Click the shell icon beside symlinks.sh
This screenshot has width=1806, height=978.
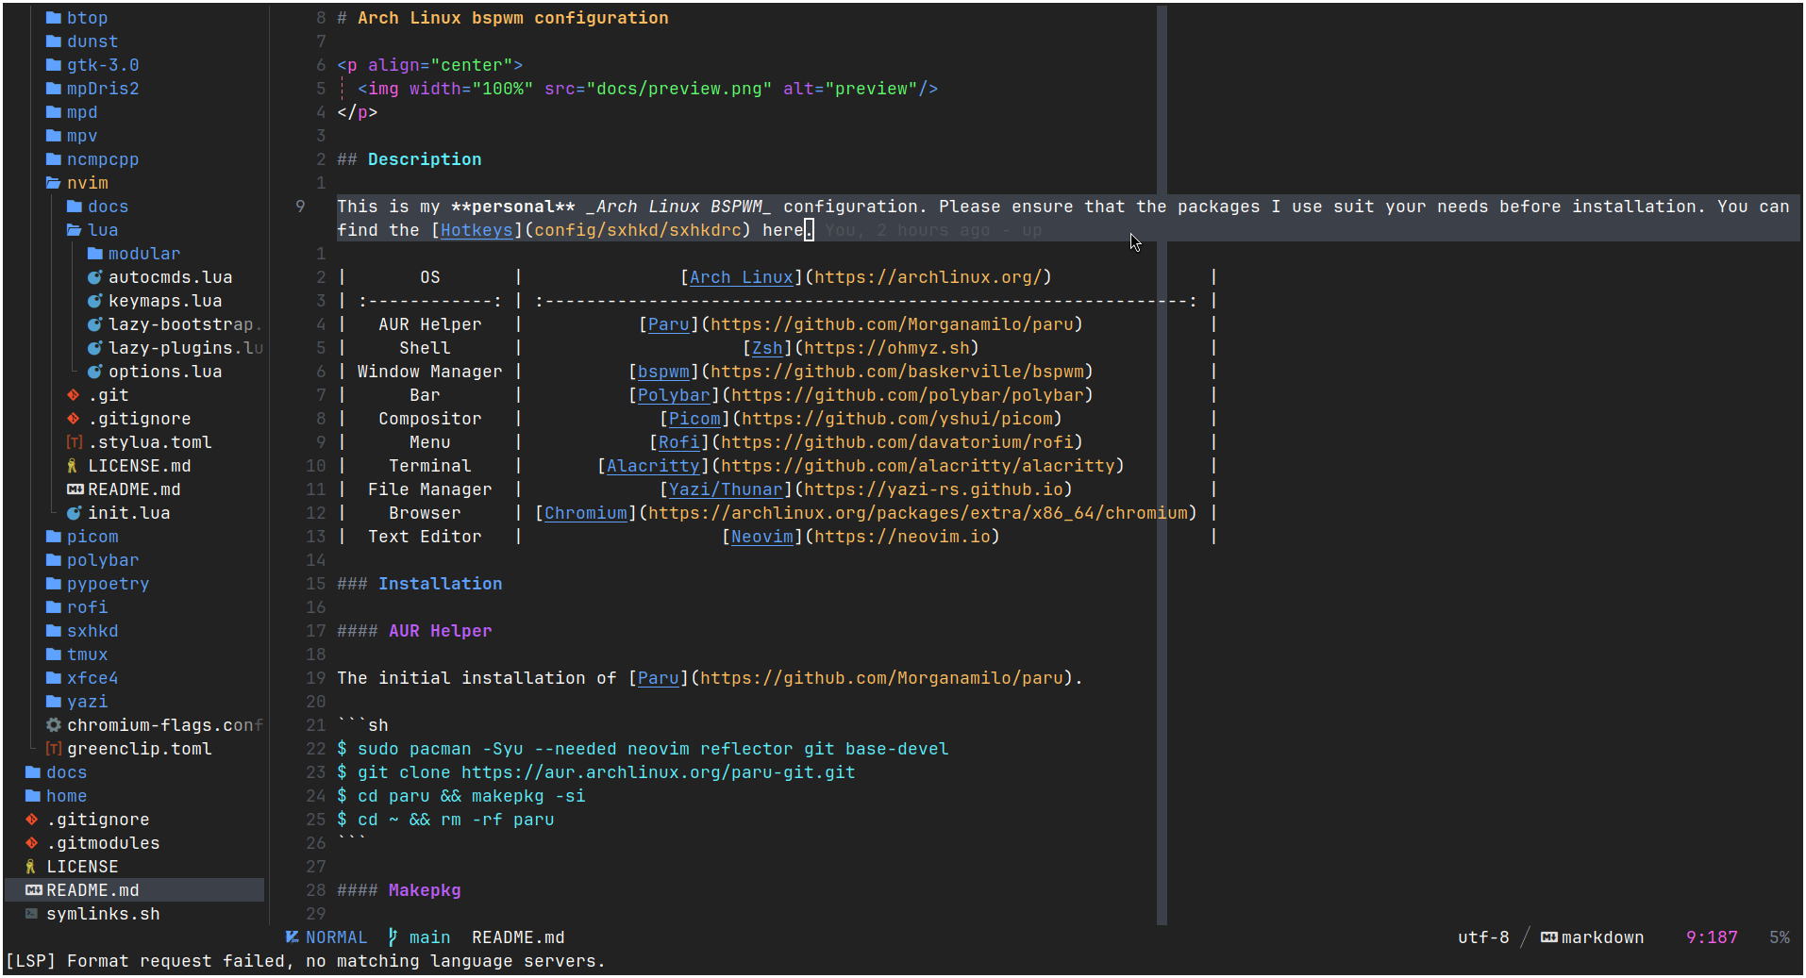[32, 914]
